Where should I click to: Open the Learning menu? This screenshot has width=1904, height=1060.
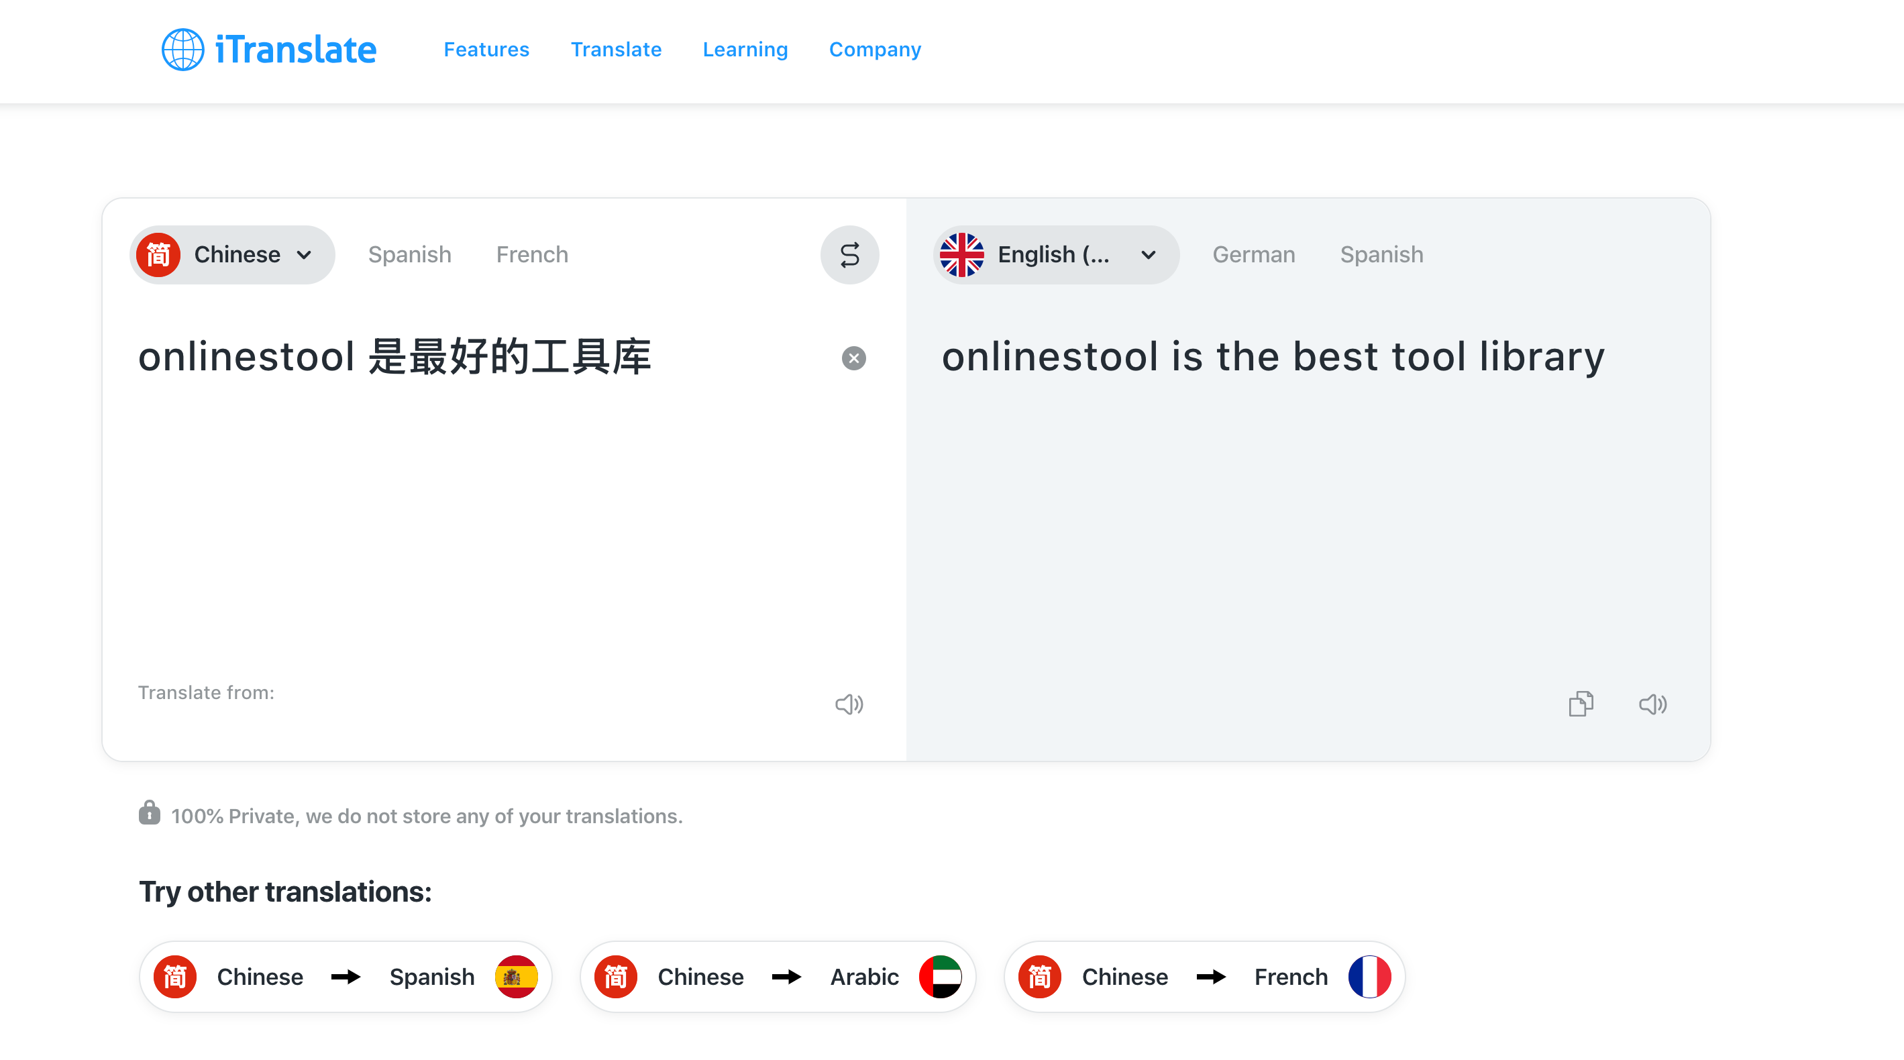click(x=745, y=50)
